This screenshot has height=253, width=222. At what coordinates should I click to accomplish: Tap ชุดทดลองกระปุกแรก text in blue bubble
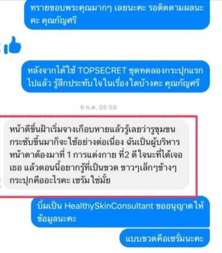pos(166,70)
